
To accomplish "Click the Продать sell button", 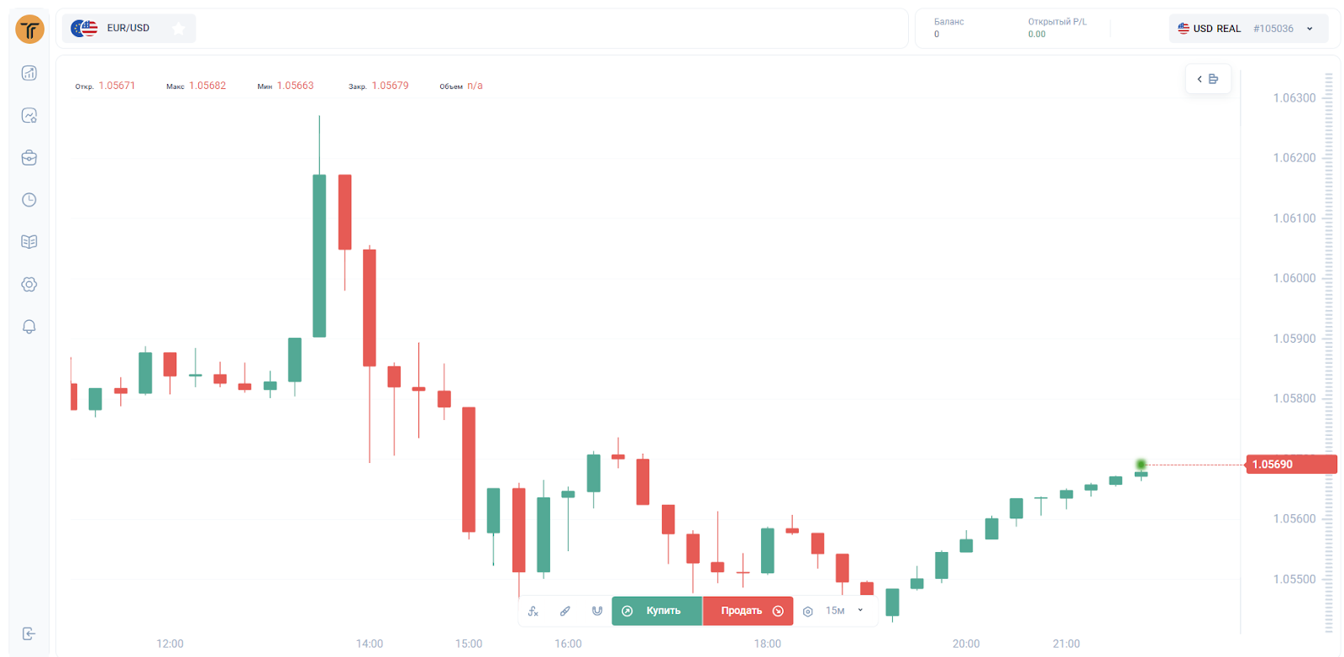I will pyautogui.click(x=748, y=611).
